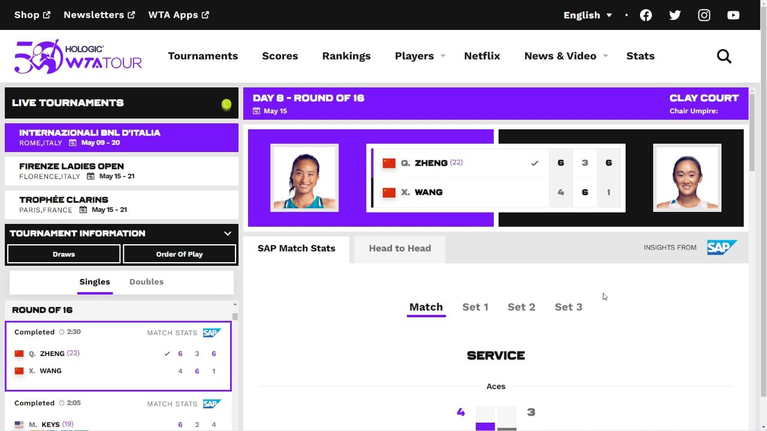Viewport: 767px width, 431px height.
Task: Click X. Wang name in scoreboard
Action: point(422,192)
